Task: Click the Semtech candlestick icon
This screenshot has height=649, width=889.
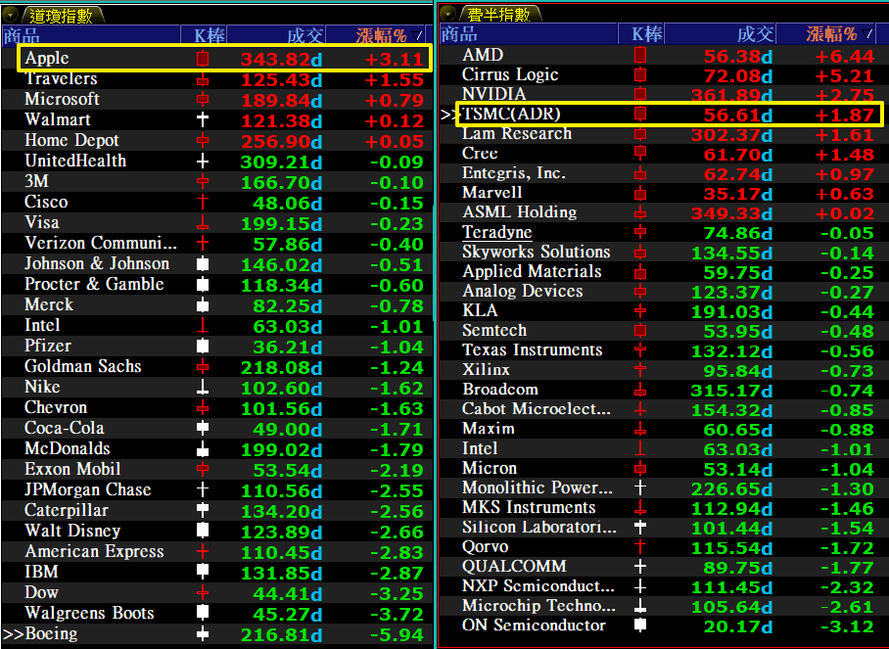Action: (640, 331)
